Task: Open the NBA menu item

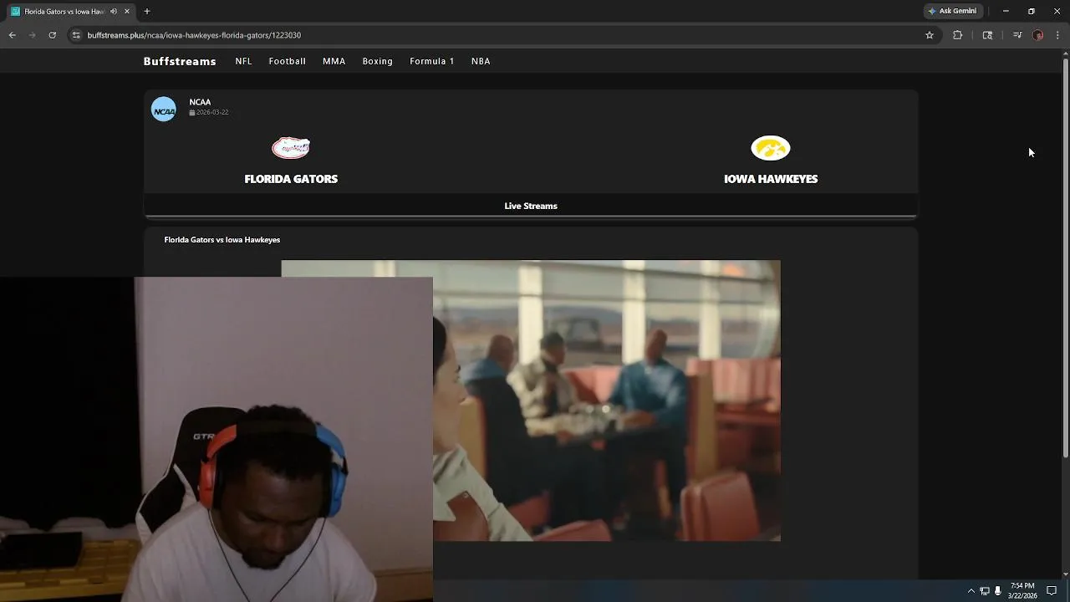Action: pyautogui.click(x=481, y=61)
